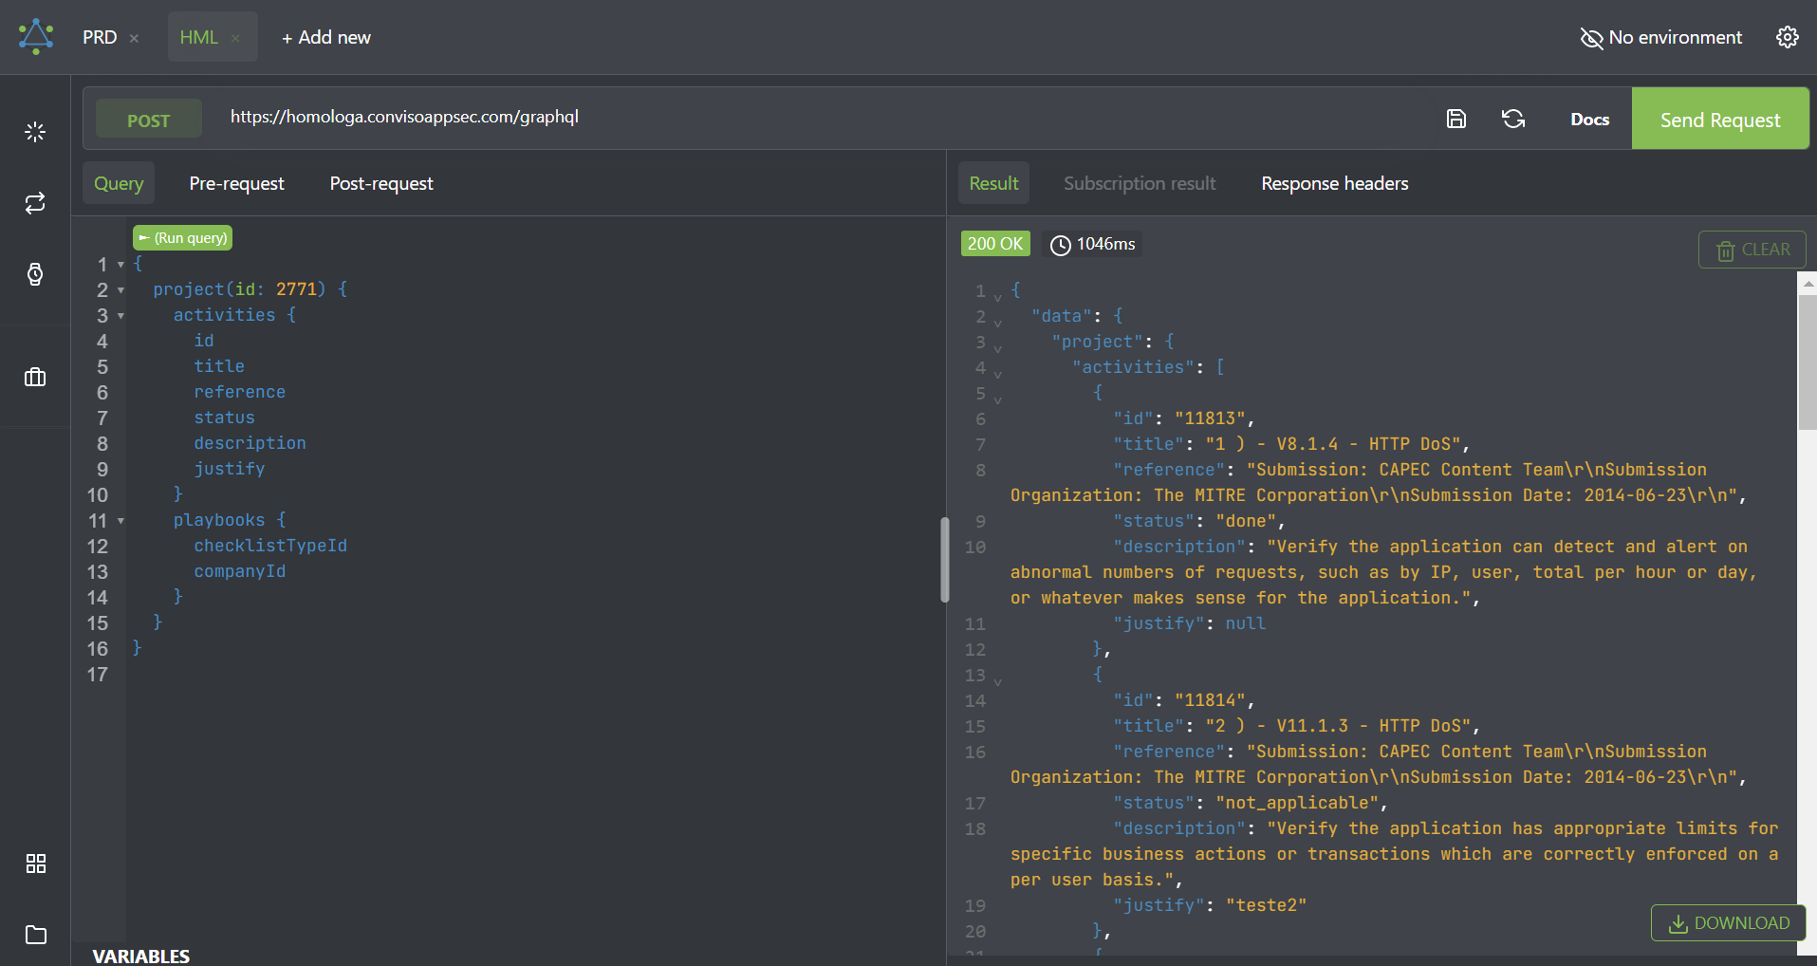Collapse the "data" fold in result
The width and height of the screenshot is (1817, 966).
coord(997,323)
